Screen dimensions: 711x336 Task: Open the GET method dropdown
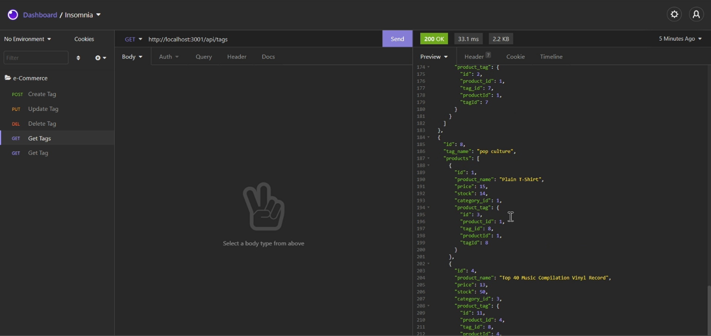tap(133, 38)
